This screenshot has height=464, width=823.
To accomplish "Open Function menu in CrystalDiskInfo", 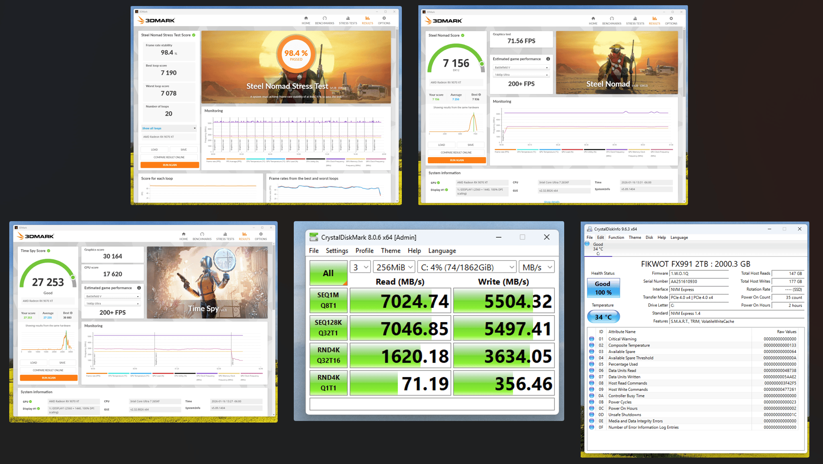I will [x=616, y=238].
